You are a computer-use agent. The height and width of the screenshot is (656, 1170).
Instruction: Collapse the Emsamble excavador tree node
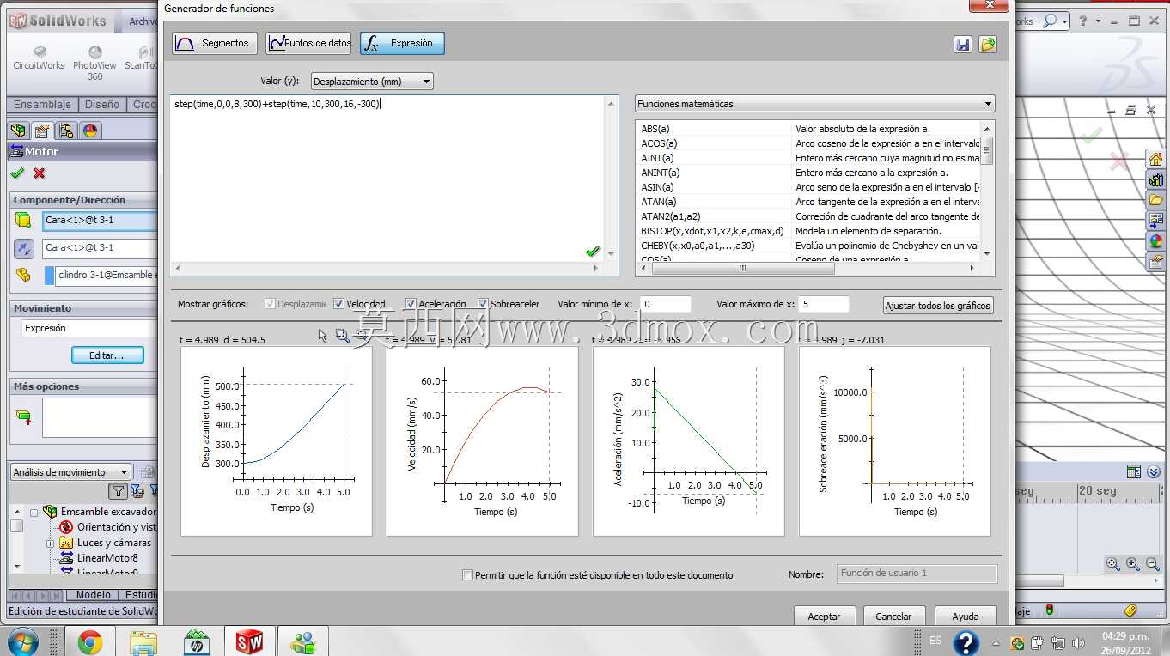coord(34,512)
